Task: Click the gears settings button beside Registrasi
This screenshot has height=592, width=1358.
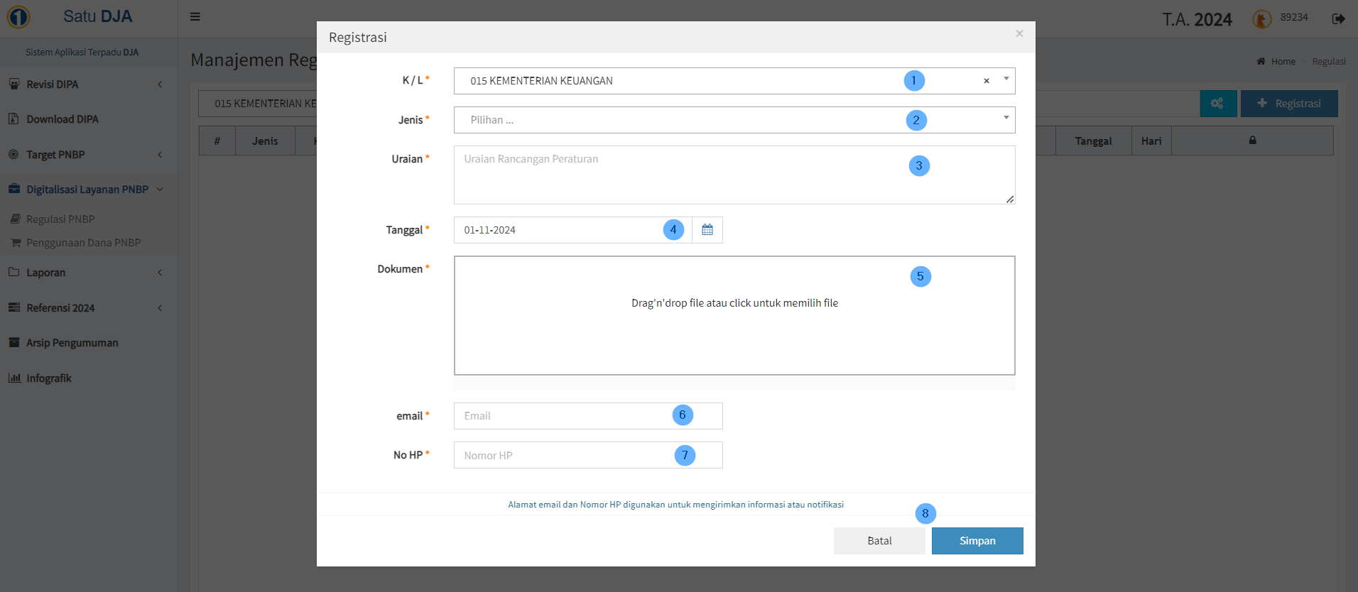Action: pos(1217,104)
